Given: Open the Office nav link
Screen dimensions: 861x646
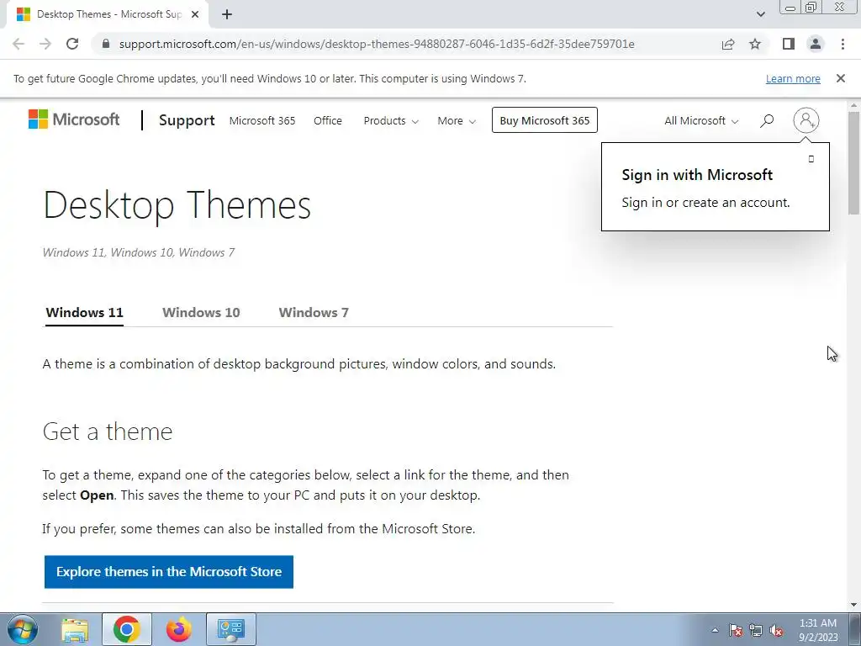Looking at the screenshot, I should click(x=328, y=121).
